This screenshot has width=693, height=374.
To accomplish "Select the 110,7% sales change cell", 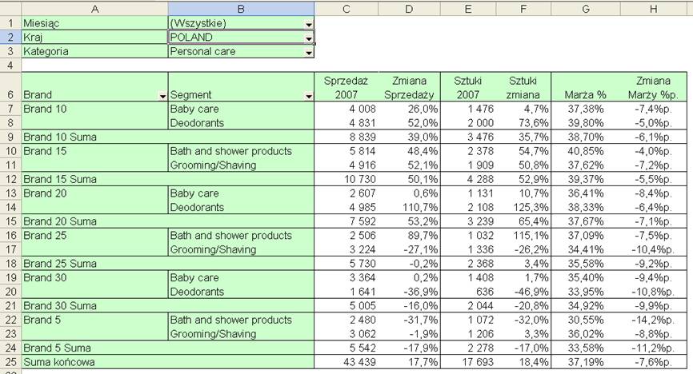I will [409, 207].
